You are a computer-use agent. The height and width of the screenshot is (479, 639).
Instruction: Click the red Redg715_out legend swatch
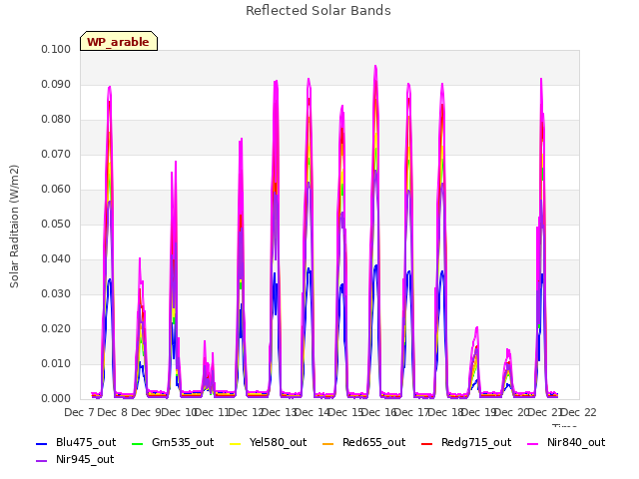pyautogui.click(x=426, y=443)
